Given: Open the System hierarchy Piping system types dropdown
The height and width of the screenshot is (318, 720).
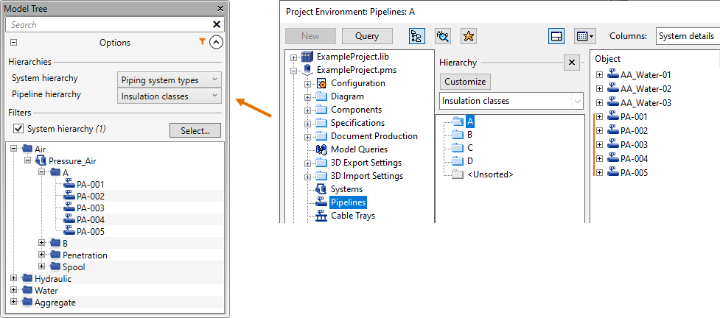Looking at the screenshot, I should tap(169, 79).
